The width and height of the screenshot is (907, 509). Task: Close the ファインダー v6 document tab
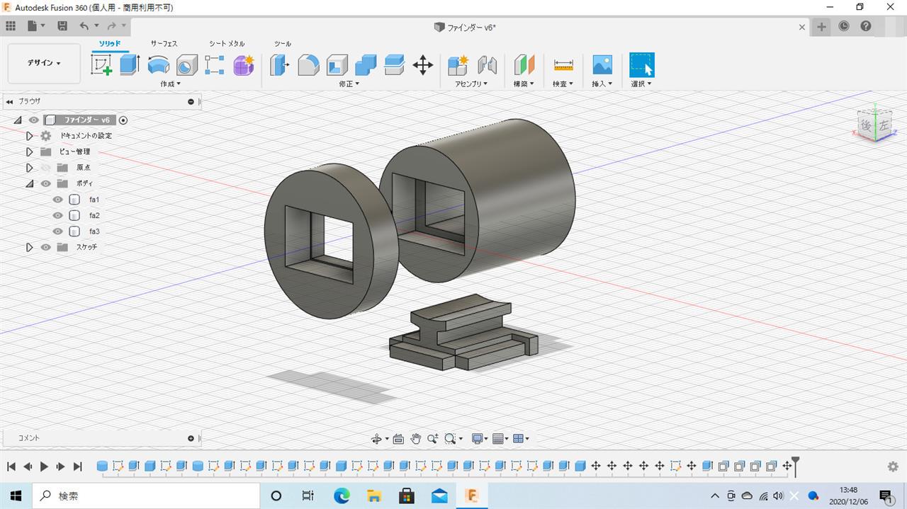802,28
